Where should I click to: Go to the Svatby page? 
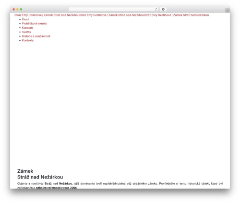coord(26,32)
